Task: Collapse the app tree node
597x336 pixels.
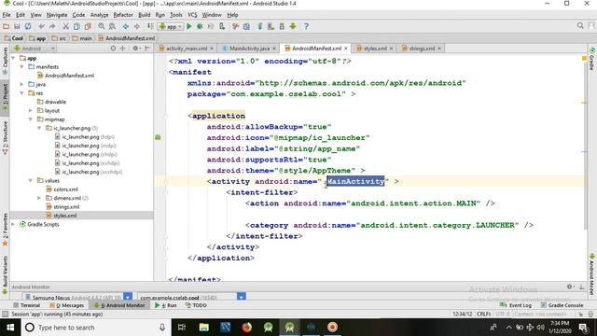Action: (x=14, y=58)
